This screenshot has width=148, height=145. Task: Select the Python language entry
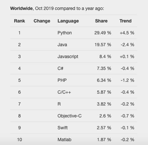[65, 33]
